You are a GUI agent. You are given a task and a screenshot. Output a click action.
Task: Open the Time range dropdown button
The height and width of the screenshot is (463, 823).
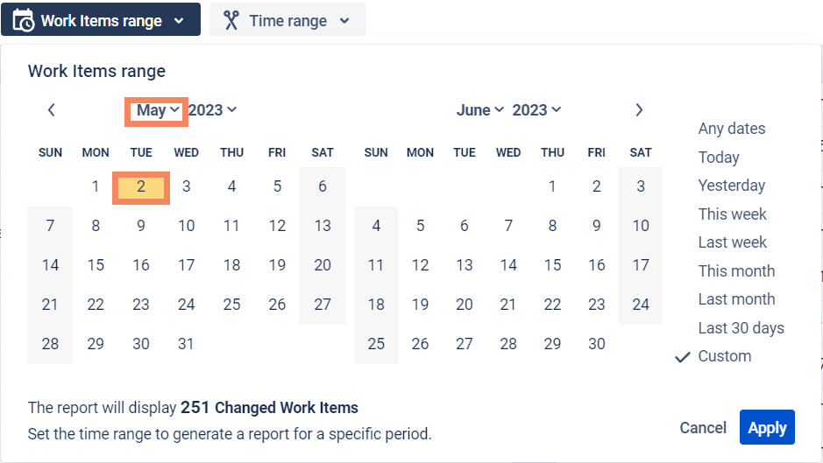287,20
